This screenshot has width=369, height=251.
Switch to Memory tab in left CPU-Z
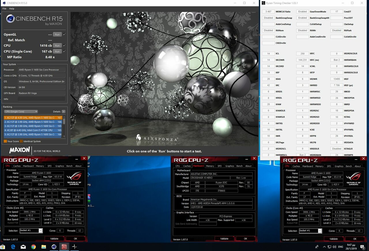(40, 166)
